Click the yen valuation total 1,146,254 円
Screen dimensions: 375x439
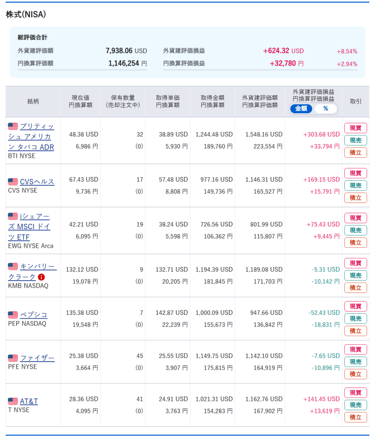[128, 63]
